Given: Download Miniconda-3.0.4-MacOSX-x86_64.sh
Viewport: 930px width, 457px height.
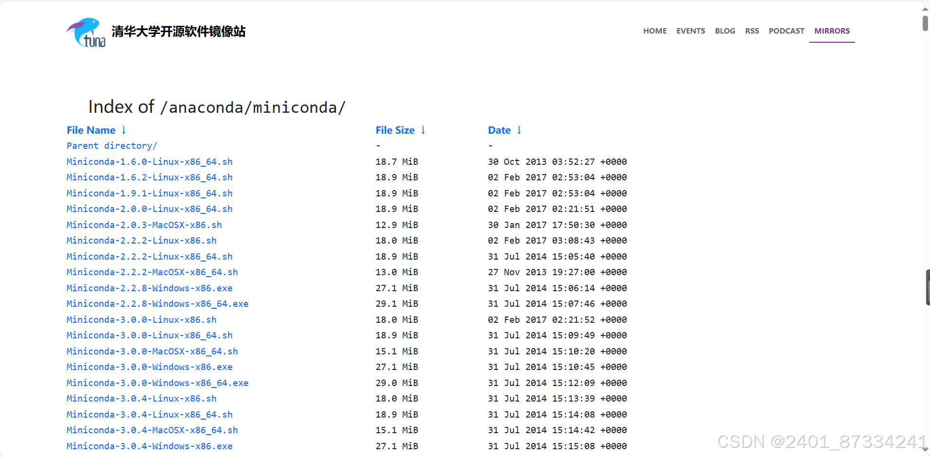Looking at the screenshot, I should click(152, 430).
